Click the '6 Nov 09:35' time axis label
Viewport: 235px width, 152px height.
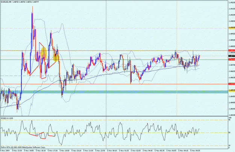point(195,151)
